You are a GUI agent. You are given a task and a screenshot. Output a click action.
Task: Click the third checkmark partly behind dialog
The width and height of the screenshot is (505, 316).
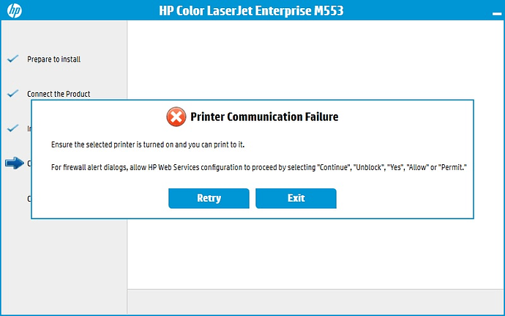point(13,128)
